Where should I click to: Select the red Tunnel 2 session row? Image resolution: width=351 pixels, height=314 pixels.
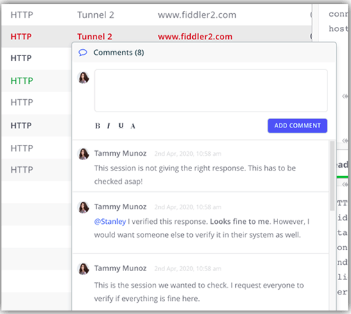coord(157,37)
